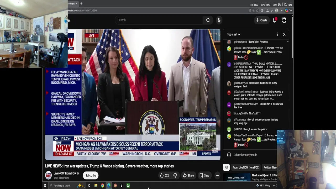Viewport: 336px width, 189px height.
Task: Open browser apps grid icon in address bar
Action: [250, 10]
